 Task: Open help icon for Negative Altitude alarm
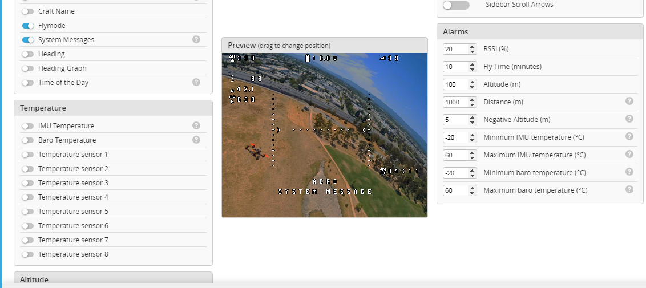629,119
